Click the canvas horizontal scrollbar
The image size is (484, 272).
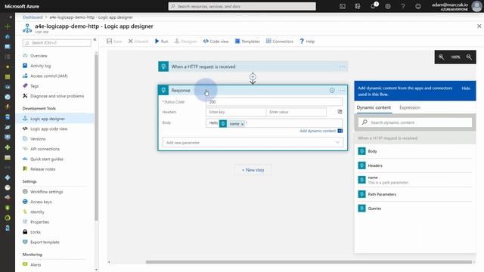pyautogui.click(x=309, y=262)
